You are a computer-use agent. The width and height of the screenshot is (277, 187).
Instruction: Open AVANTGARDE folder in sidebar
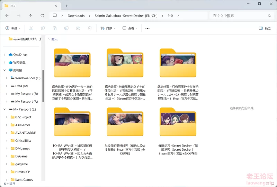click(23, 133)
